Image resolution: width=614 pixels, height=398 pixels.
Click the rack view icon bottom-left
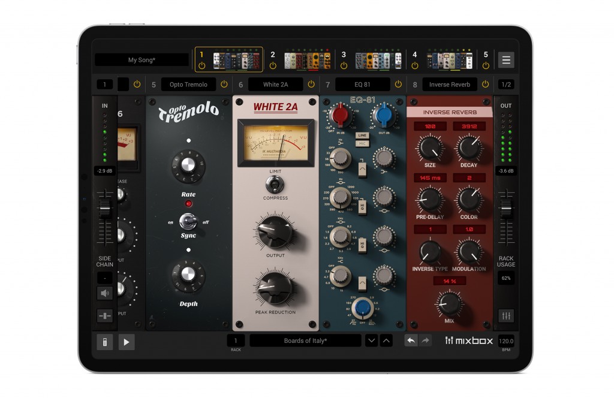tap(104, 342)
